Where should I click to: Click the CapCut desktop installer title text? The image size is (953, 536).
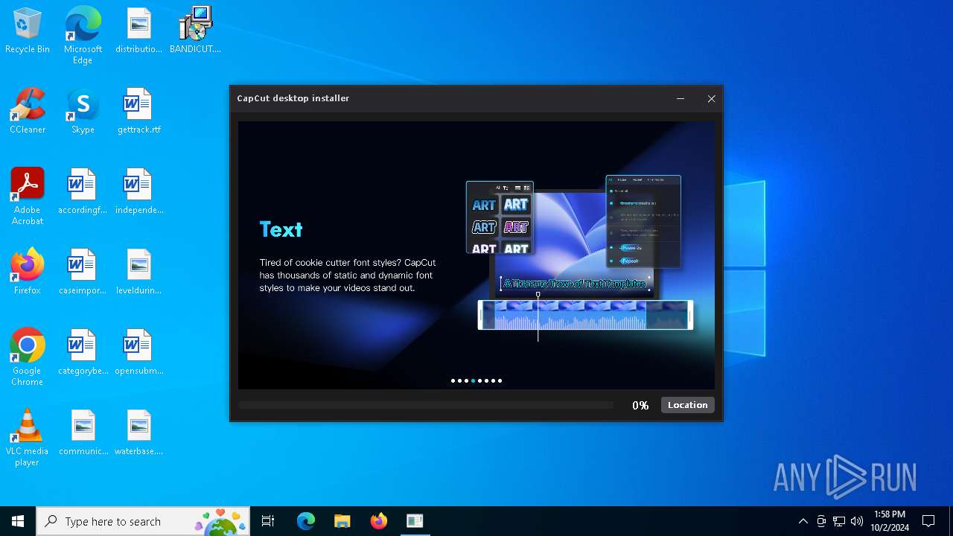point(293,98)
